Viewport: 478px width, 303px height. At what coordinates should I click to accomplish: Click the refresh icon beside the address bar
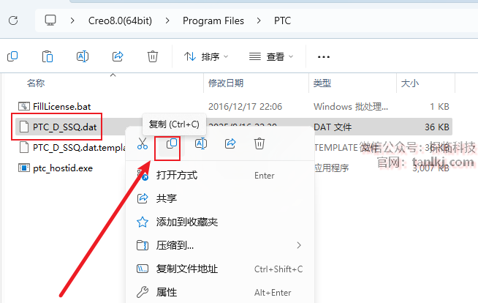point(13,20)
